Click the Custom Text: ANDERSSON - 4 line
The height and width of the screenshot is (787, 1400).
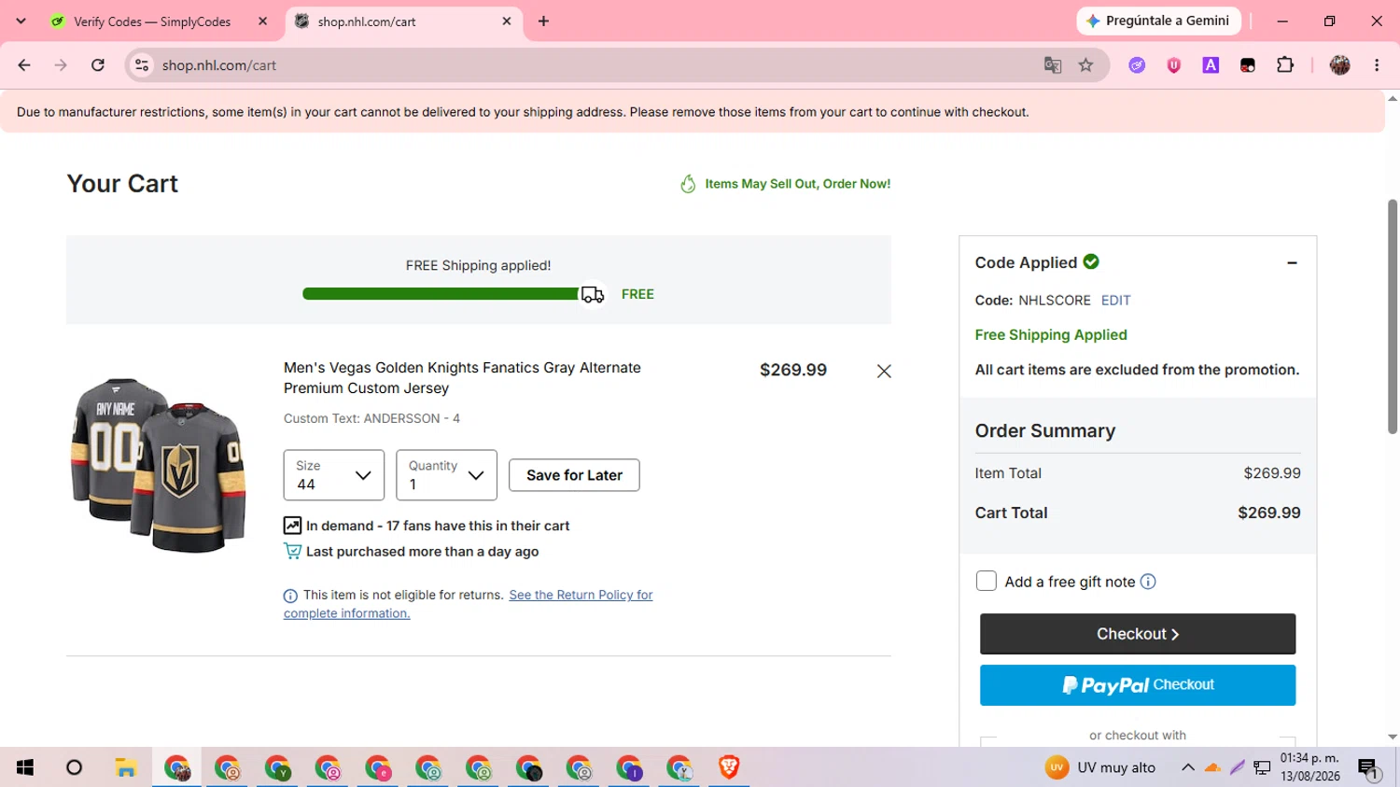(x=371, y=418)
